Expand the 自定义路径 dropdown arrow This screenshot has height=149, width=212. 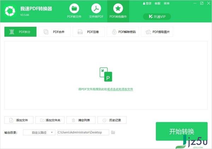point(52,132)
